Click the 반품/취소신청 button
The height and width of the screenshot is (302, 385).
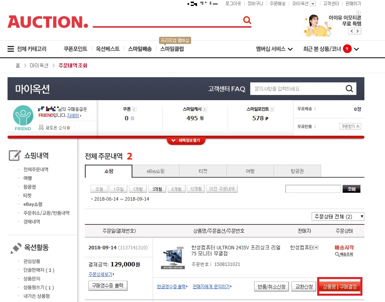pyautogui.click(x=271, y=286)
